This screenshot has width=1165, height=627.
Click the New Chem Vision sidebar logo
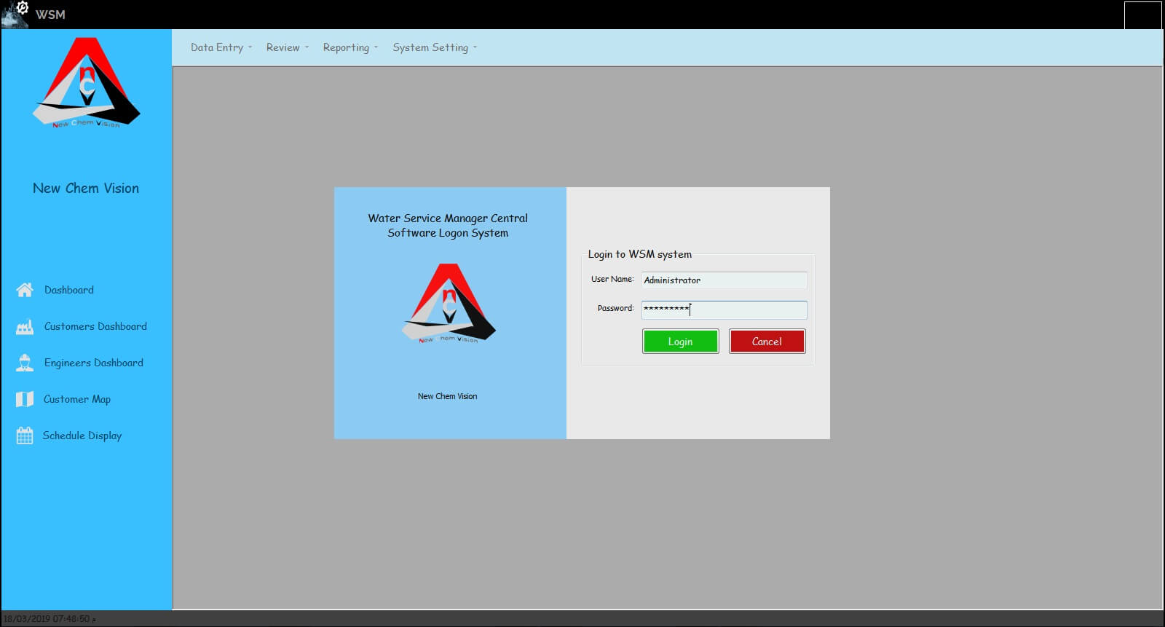coord(86,83)
